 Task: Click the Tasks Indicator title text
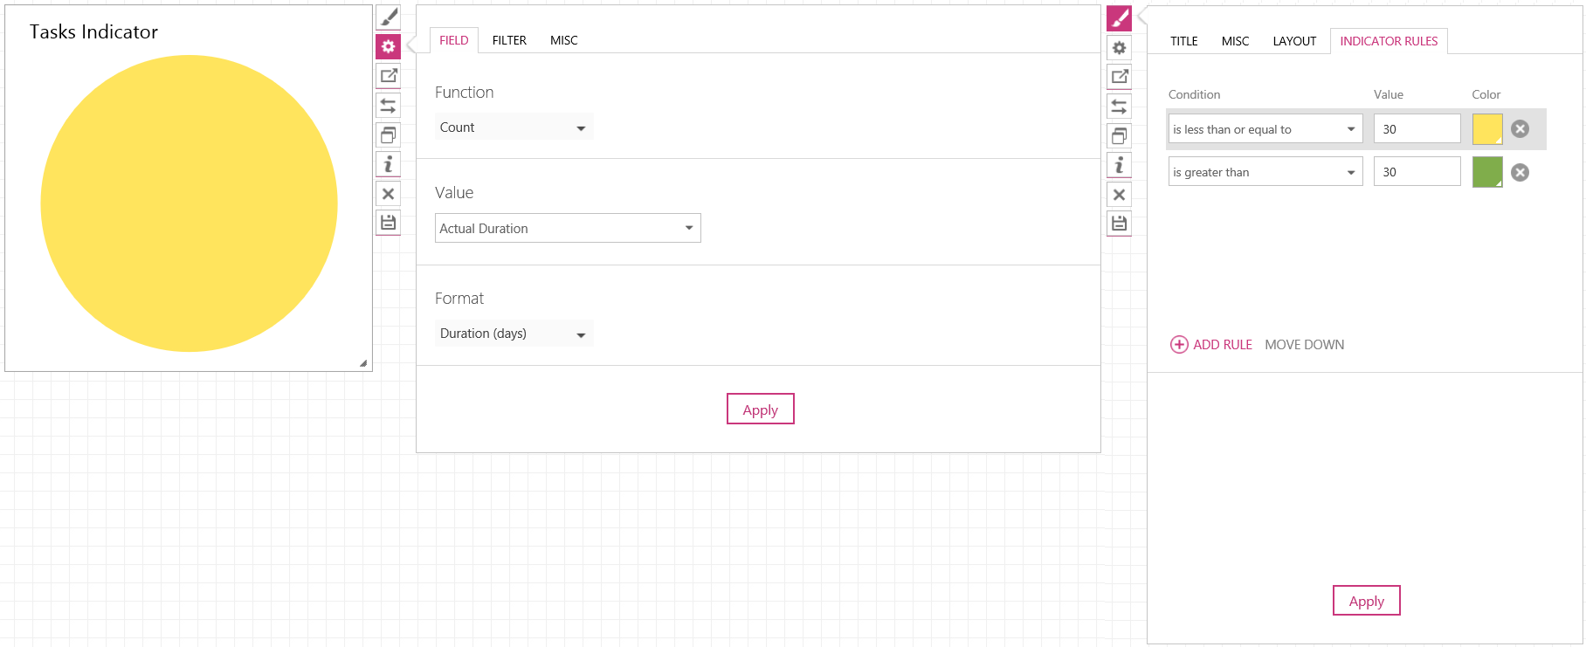point(93,31)
